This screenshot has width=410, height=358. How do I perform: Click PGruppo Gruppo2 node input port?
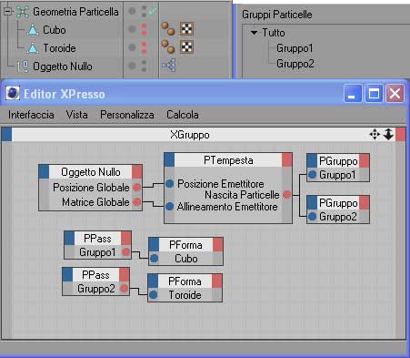[x=312, y=217]
